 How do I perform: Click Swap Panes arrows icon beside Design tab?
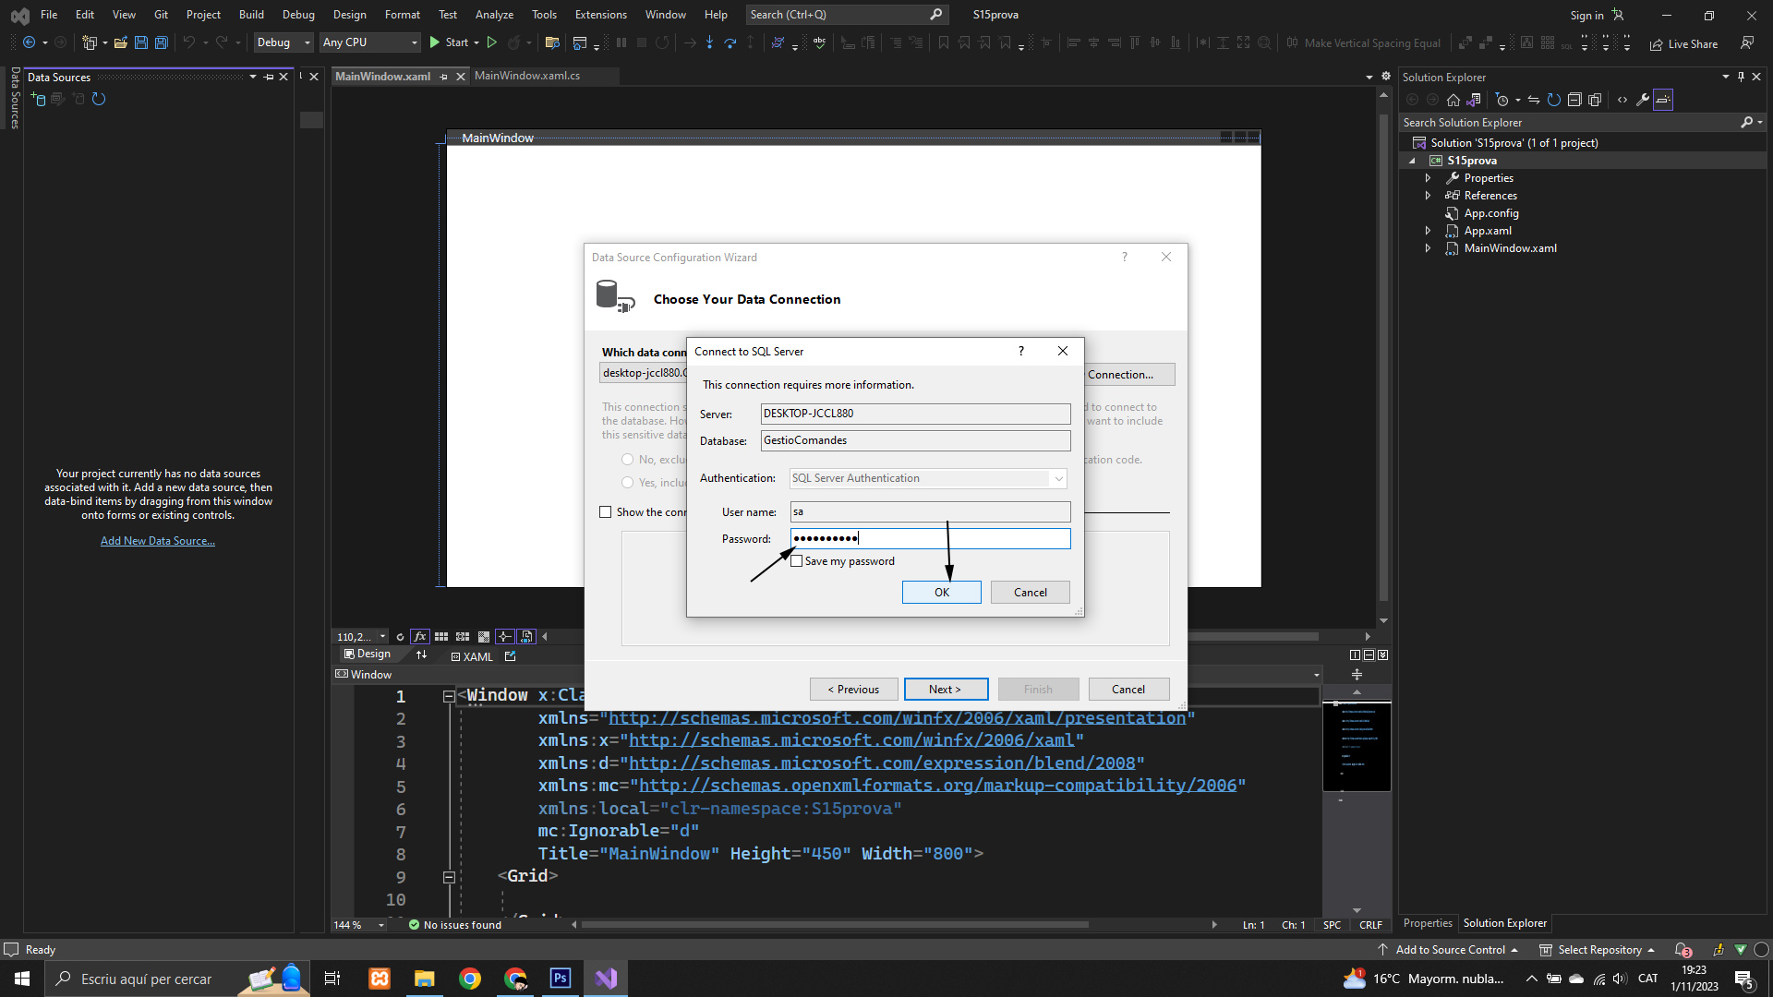pos(422,655)
